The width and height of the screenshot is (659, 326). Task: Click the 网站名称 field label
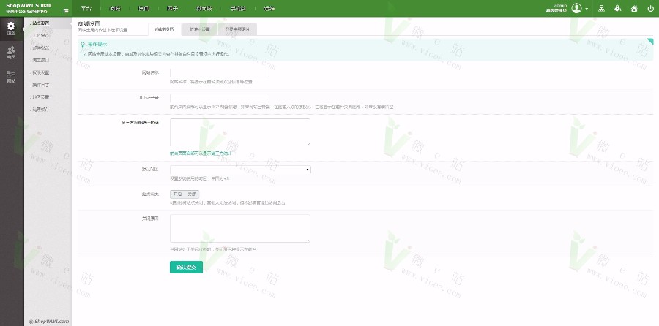pos(150,72)
